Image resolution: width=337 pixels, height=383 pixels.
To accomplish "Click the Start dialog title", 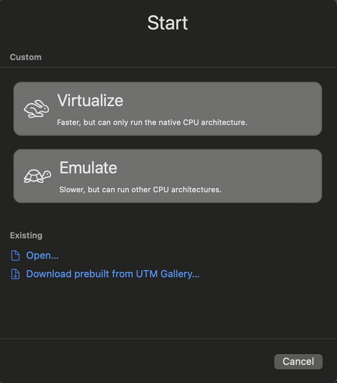I will pos(168,23).
